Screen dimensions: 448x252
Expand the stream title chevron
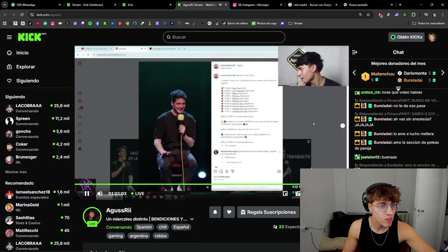click(x=192, y=219)
